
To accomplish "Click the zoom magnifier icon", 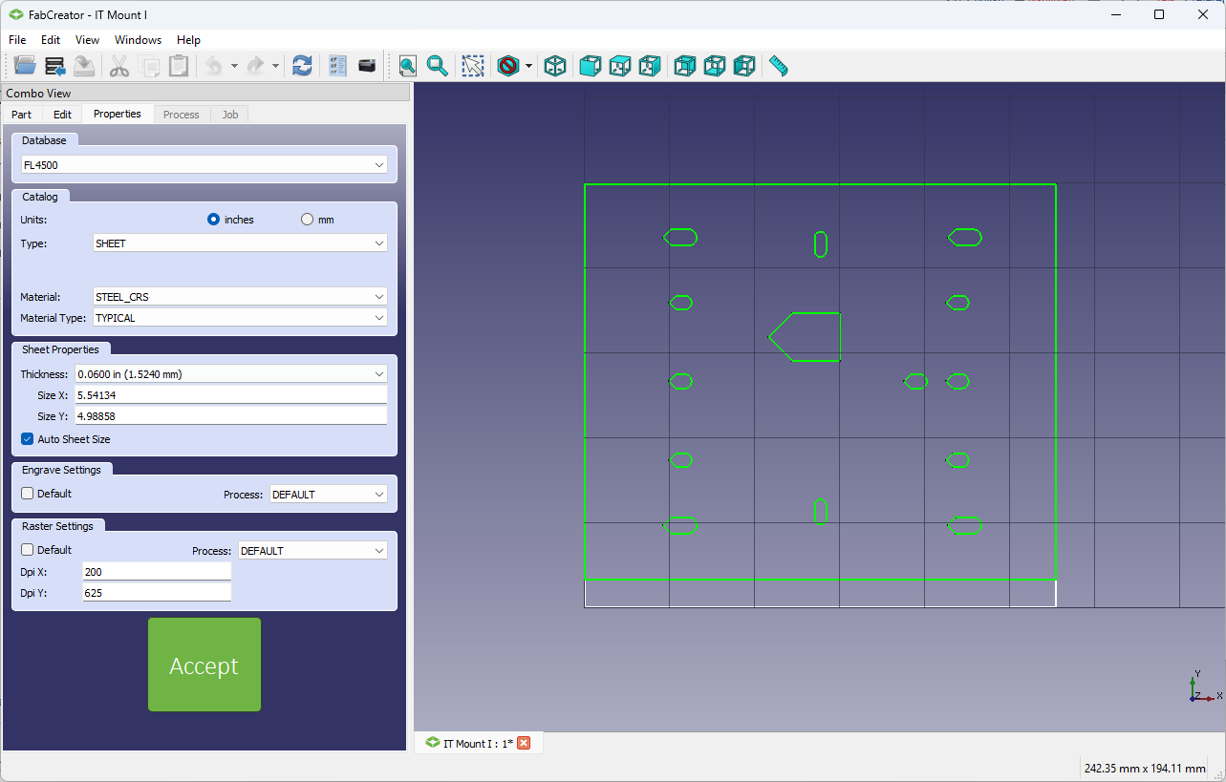I will click(438, 66).
